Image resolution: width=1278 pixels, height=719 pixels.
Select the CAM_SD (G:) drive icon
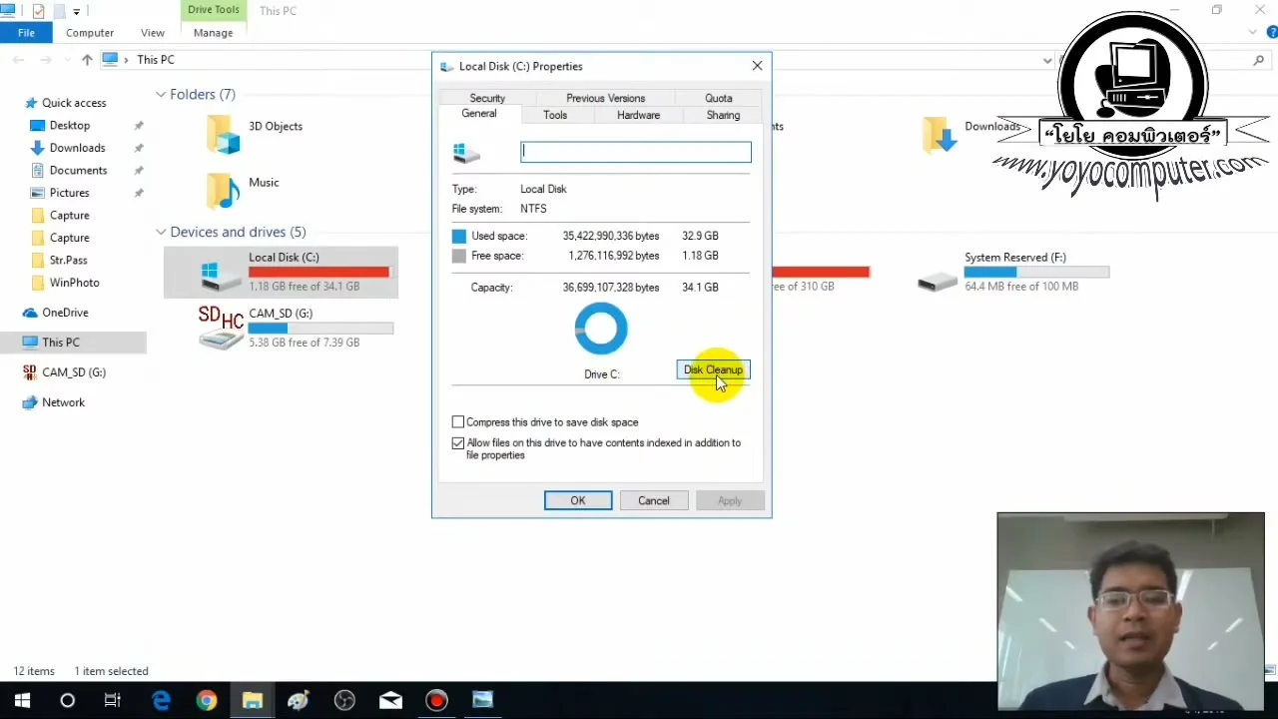pyautogui.click(x=220, y=330)
